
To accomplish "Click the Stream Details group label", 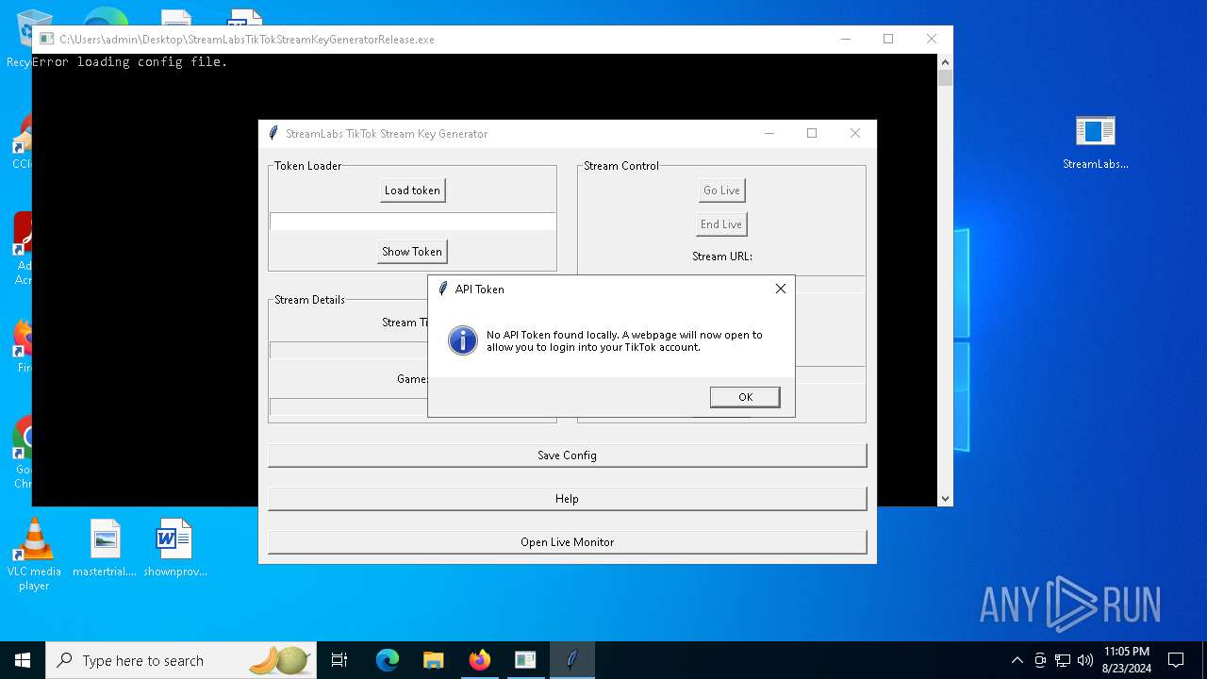I will pyautogui.click(x=310, y=300).
